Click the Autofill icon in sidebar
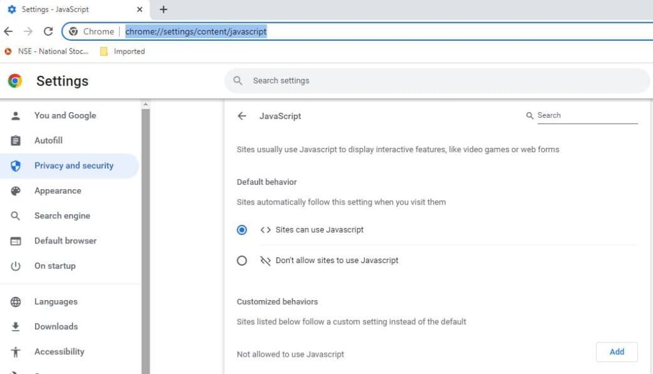Screen dimensions: 653x374 click(x=17, y=140)
